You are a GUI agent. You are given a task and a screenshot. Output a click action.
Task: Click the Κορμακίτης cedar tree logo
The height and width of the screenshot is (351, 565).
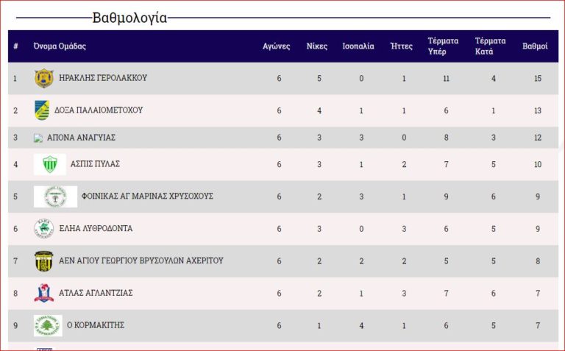tap(48, 325)
